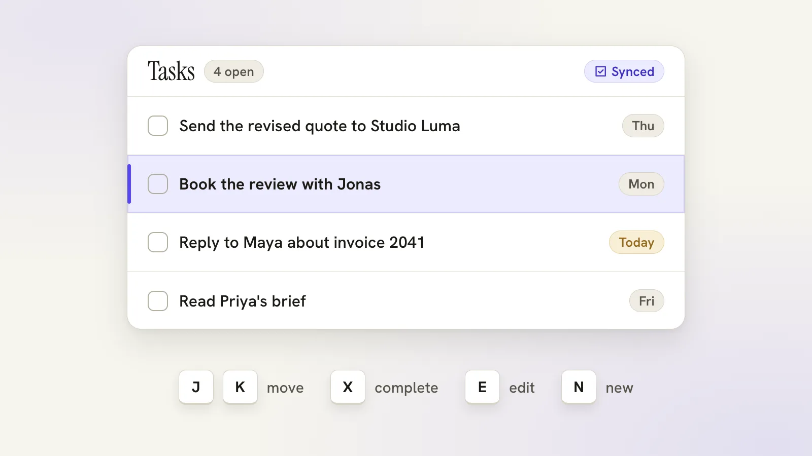Toggle the checkbox for 'Read Priya's brief'
812x456 pixels.
(x=158, y=301)
